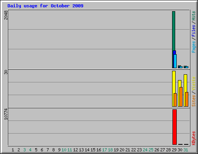Click day label 9 on x-axis
198x154 pixels.
[59, 150]
